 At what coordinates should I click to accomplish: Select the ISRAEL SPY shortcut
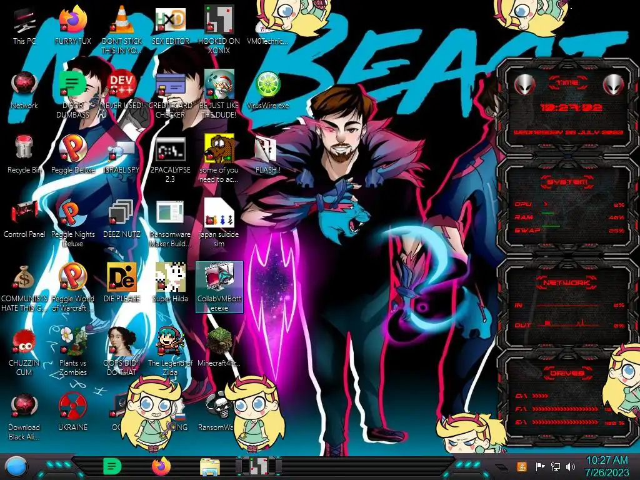pos(121,157)
